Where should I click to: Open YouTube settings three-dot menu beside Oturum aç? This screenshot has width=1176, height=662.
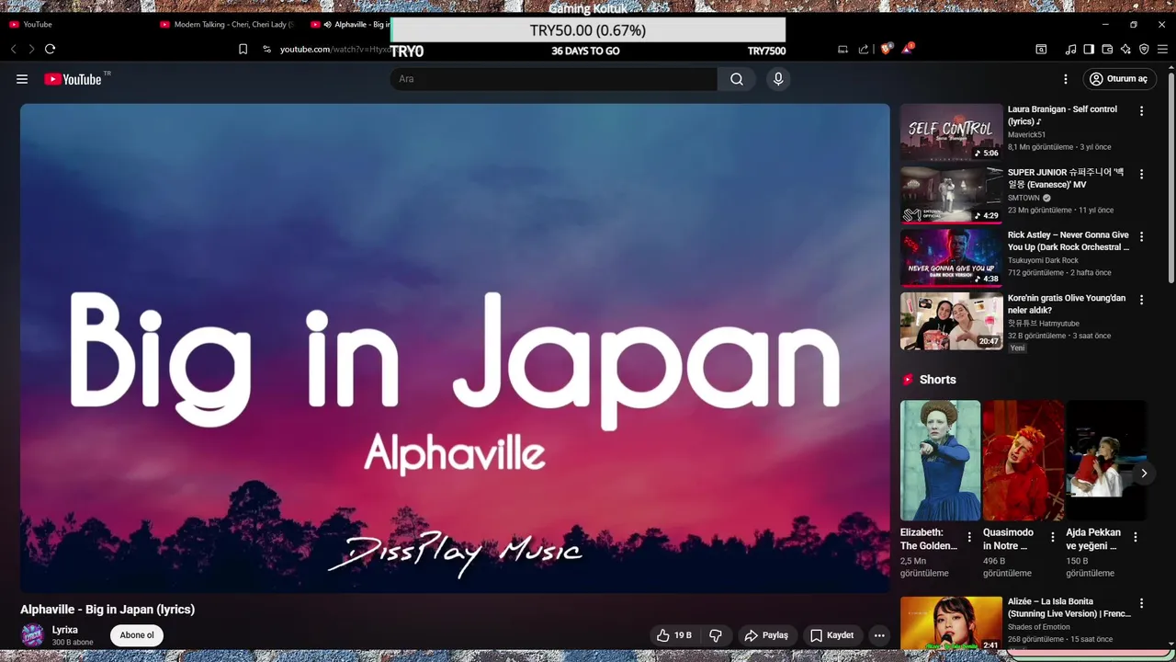[1066, 79]
